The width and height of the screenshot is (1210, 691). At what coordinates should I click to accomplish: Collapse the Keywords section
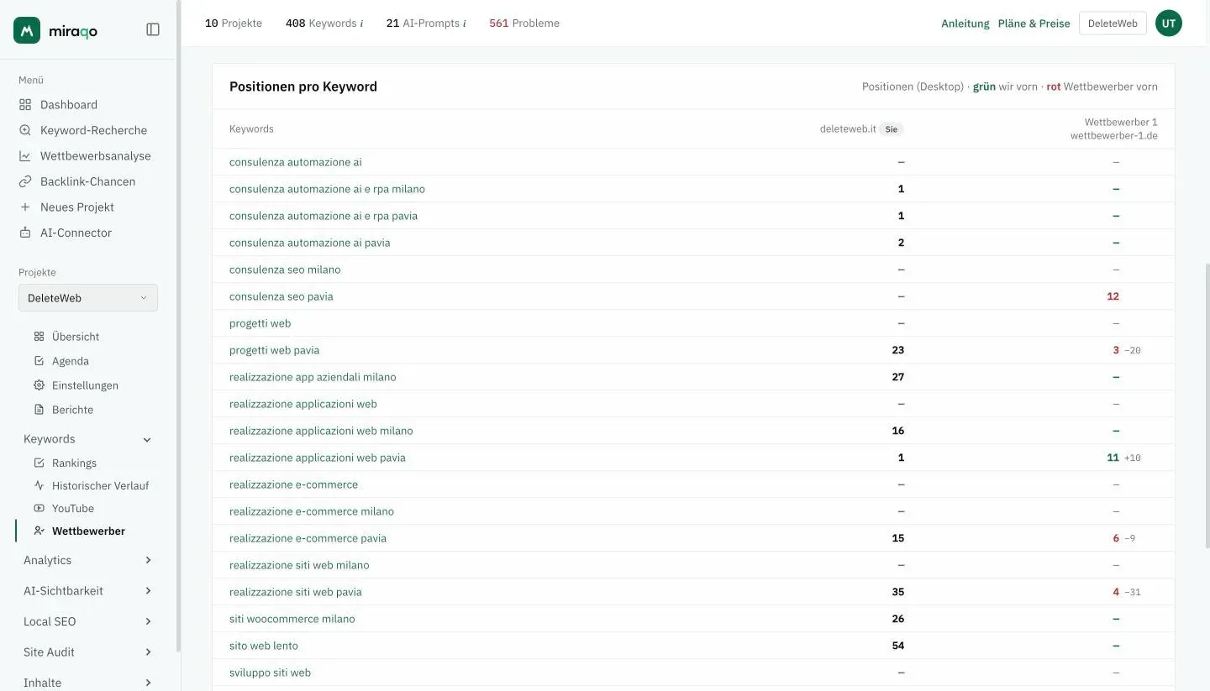click(x=147, y=439)
